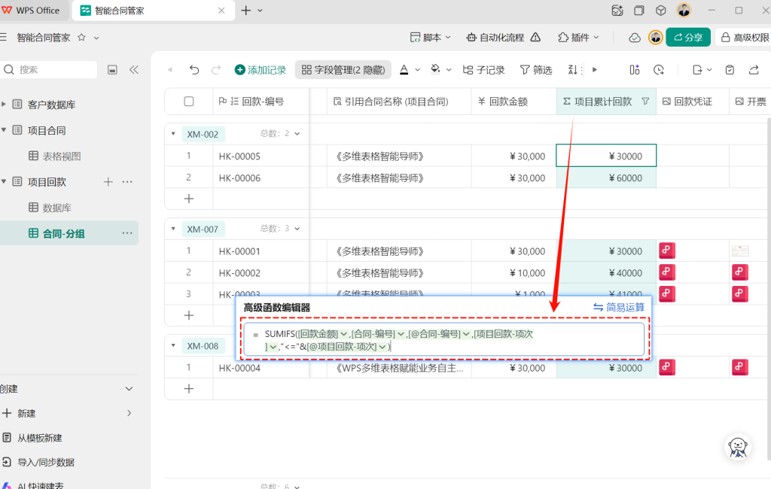Click 子记录 sub-record button
This screenshot has width=771, height=489.
click(484, 70)
